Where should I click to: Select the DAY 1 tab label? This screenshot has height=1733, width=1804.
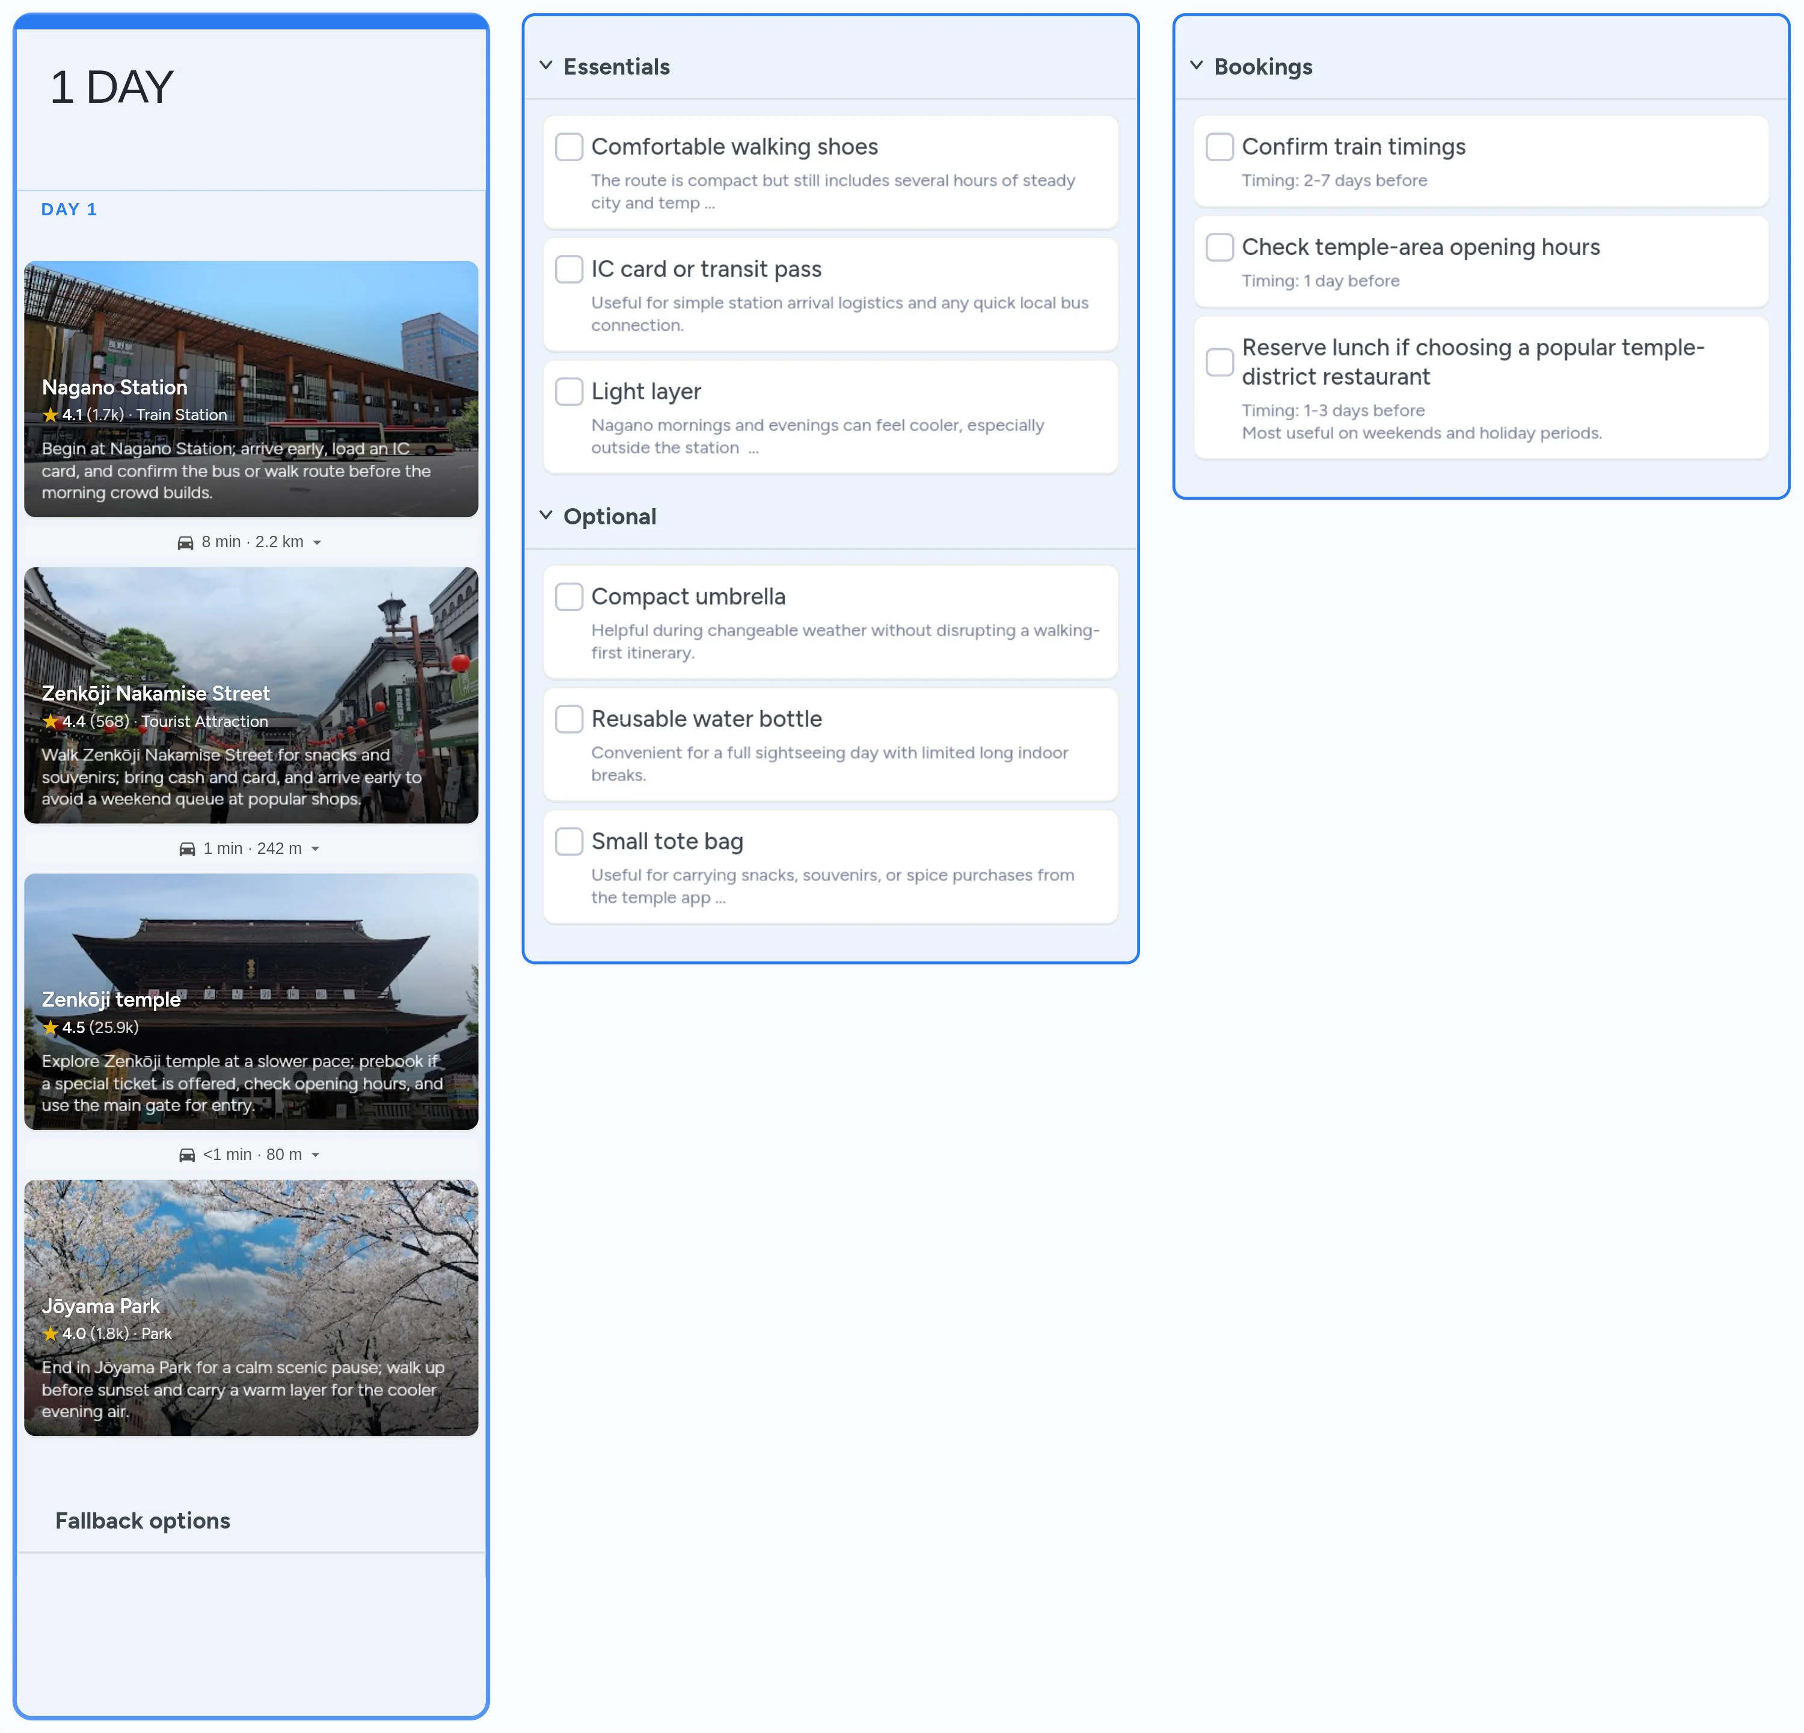pos(69,210)
